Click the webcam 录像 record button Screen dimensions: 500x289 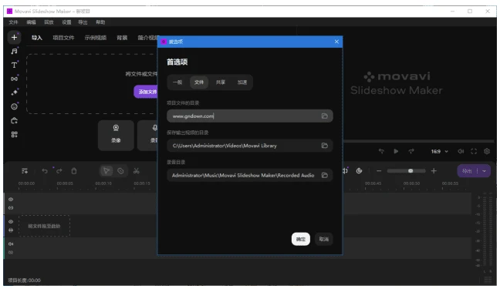point(116,135)
